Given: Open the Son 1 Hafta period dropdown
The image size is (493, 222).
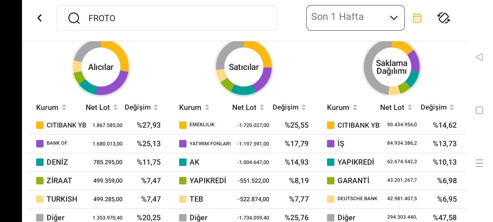Looking at the screenshot, I should point(355,18).
